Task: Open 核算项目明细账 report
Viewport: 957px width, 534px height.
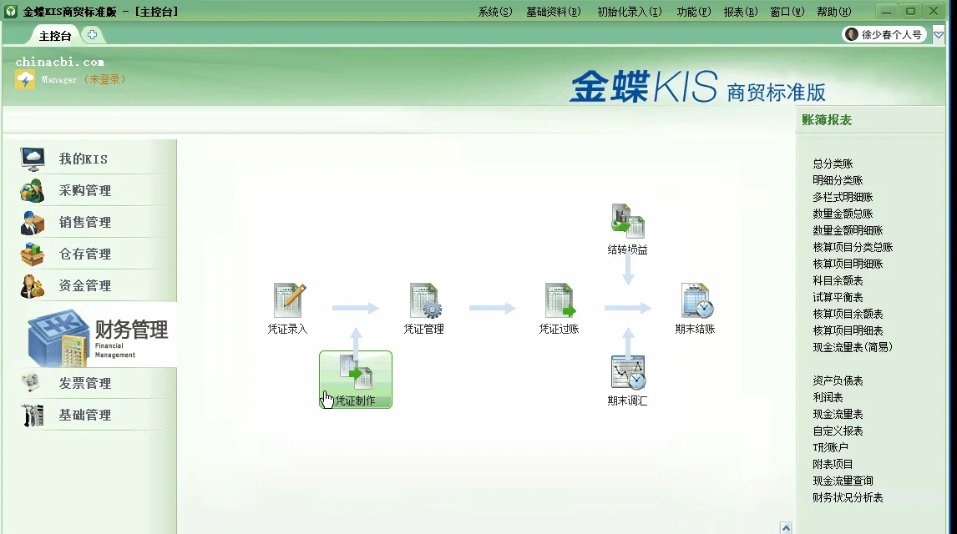Action: 848,264
